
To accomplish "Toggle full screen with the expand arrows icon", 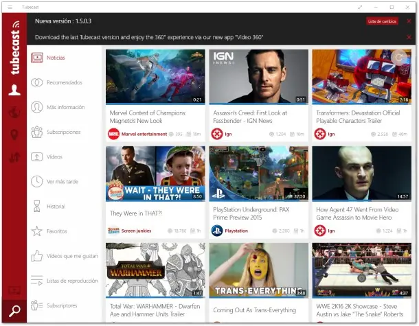I will [360, 8].
